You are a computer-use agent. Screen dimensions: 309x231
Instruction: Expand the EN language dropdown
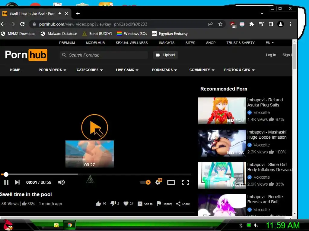tap(269, 43)
